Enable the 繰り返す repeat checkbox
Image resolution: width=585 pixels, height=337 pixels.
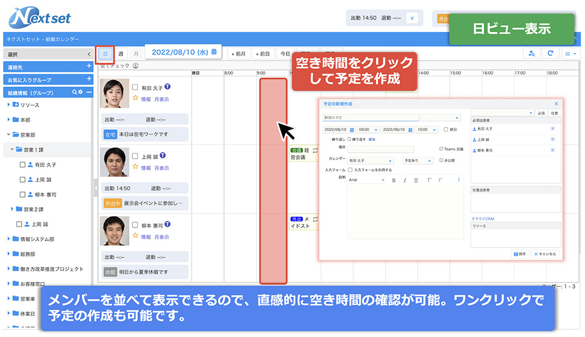point(349,139)
